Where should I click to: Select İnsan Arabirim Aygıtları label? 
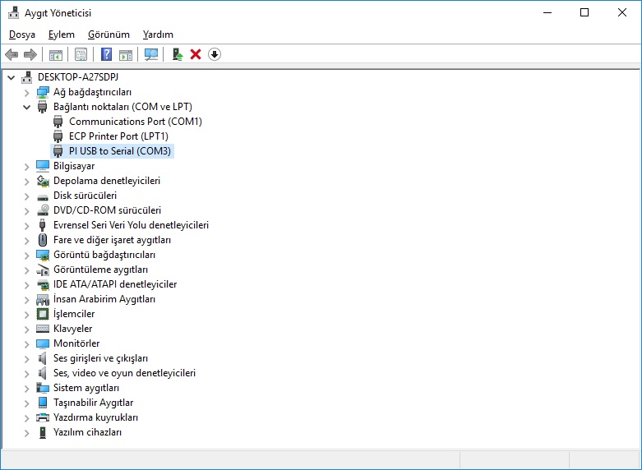[104, 299]
